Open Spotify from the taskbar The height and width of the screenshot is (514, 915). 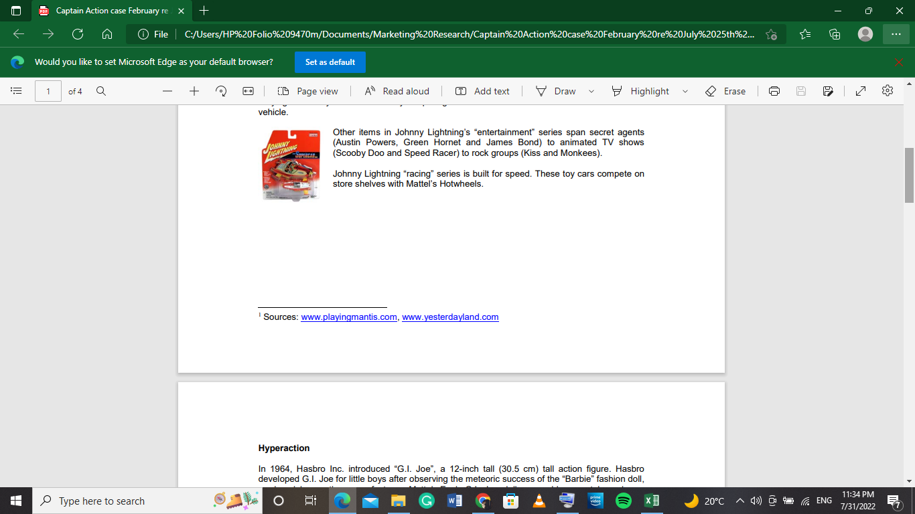(x=624, y=501)
